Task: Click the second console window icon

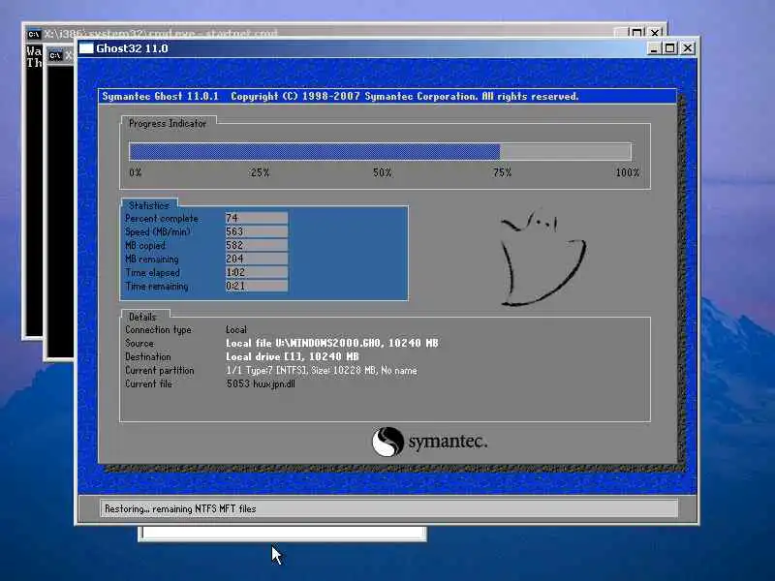Action: [55, 55]
